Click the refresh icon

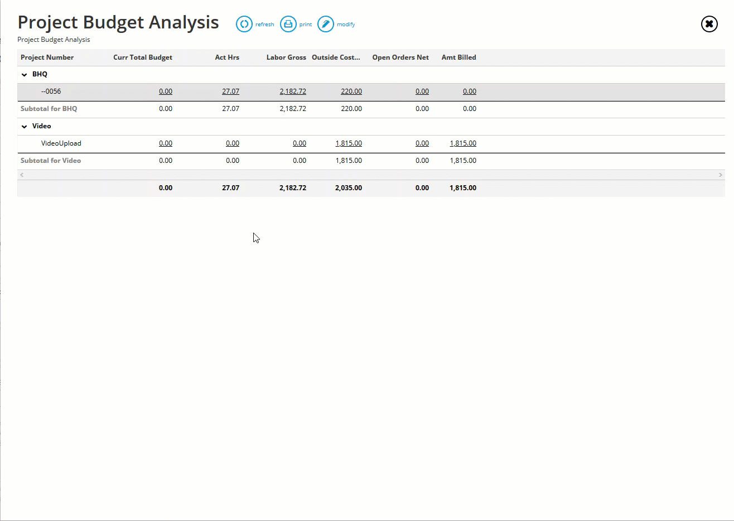[x=244, y=24]
